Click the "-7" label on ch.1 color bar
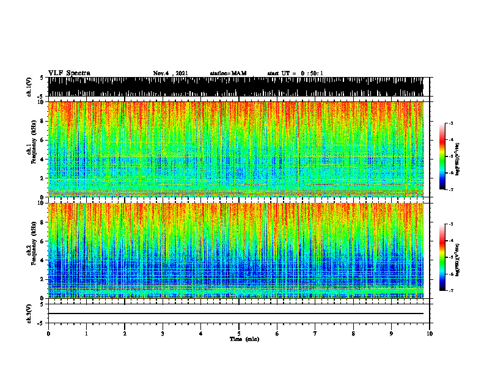Screen dimensions: 484x374 (x=451, y=190)
